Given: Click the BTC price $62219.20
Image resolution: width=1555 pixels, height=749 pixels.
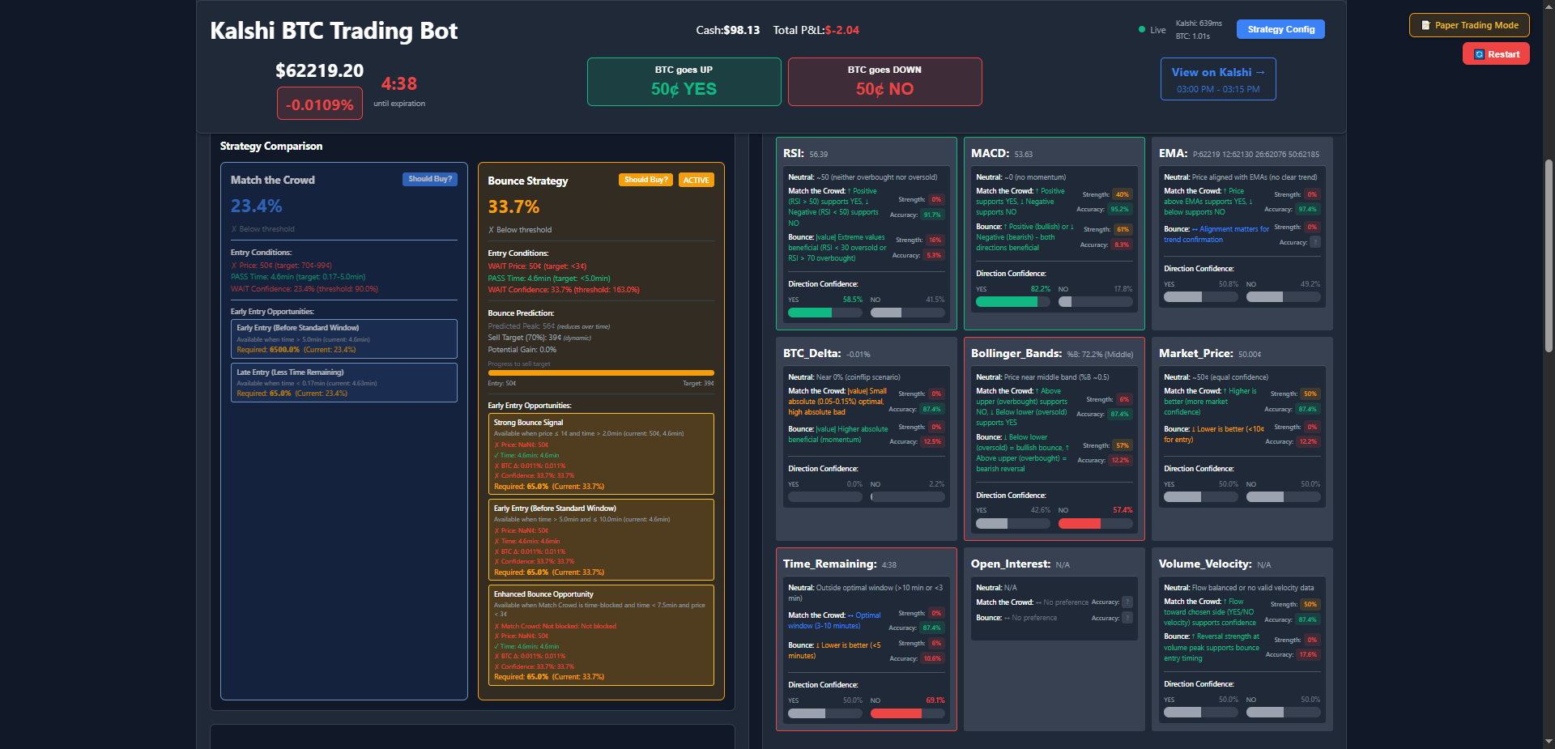Looking at the screenshot, I should click(x=320, y=70).
